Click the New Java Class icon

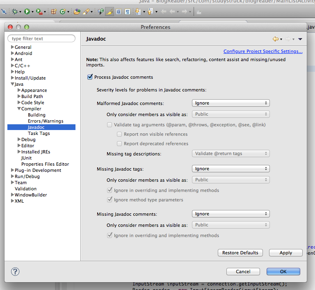[63, 12]
